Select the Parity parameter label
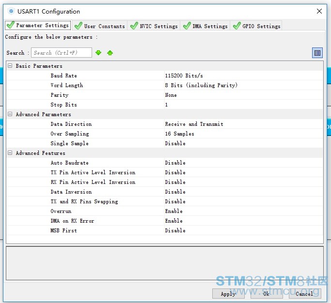This screenshot has height=303, width=331. coord(59,95)
